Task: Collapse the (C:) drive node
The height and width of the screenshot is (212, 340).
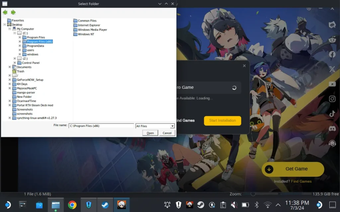Action: click(15, 33)
